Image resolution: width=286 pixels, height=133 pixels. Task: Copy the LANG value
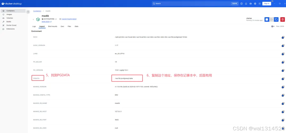click(283, 54)
